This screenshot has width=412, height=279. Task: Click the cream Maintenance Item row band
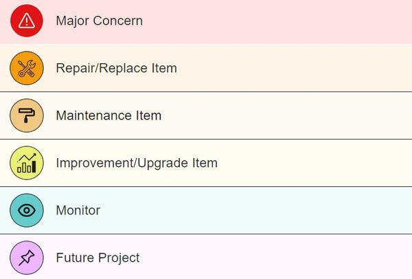206,115
